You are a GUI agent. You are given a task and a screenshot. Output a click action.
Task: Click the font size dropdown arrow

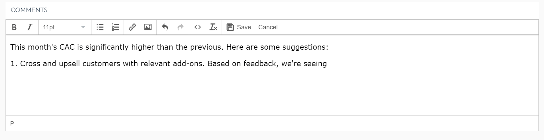(83, 27)
